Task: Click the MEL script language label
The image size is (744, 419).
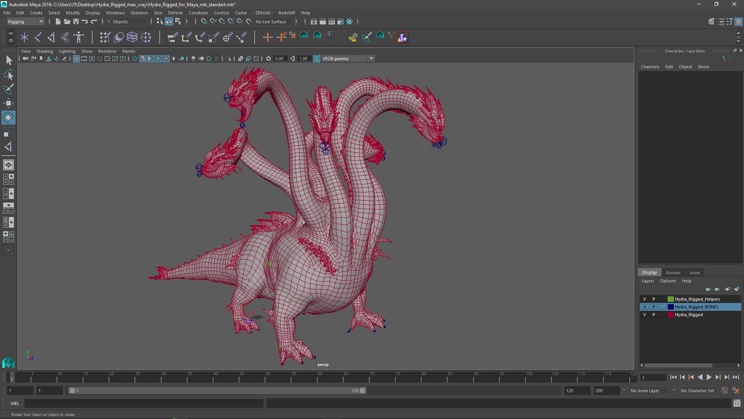Action: [x=15, y=403]
